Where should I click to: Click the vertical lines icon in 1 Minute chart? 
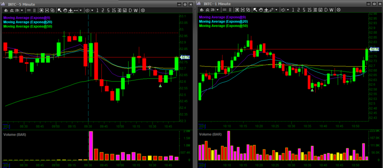click(x=231, y=10)
